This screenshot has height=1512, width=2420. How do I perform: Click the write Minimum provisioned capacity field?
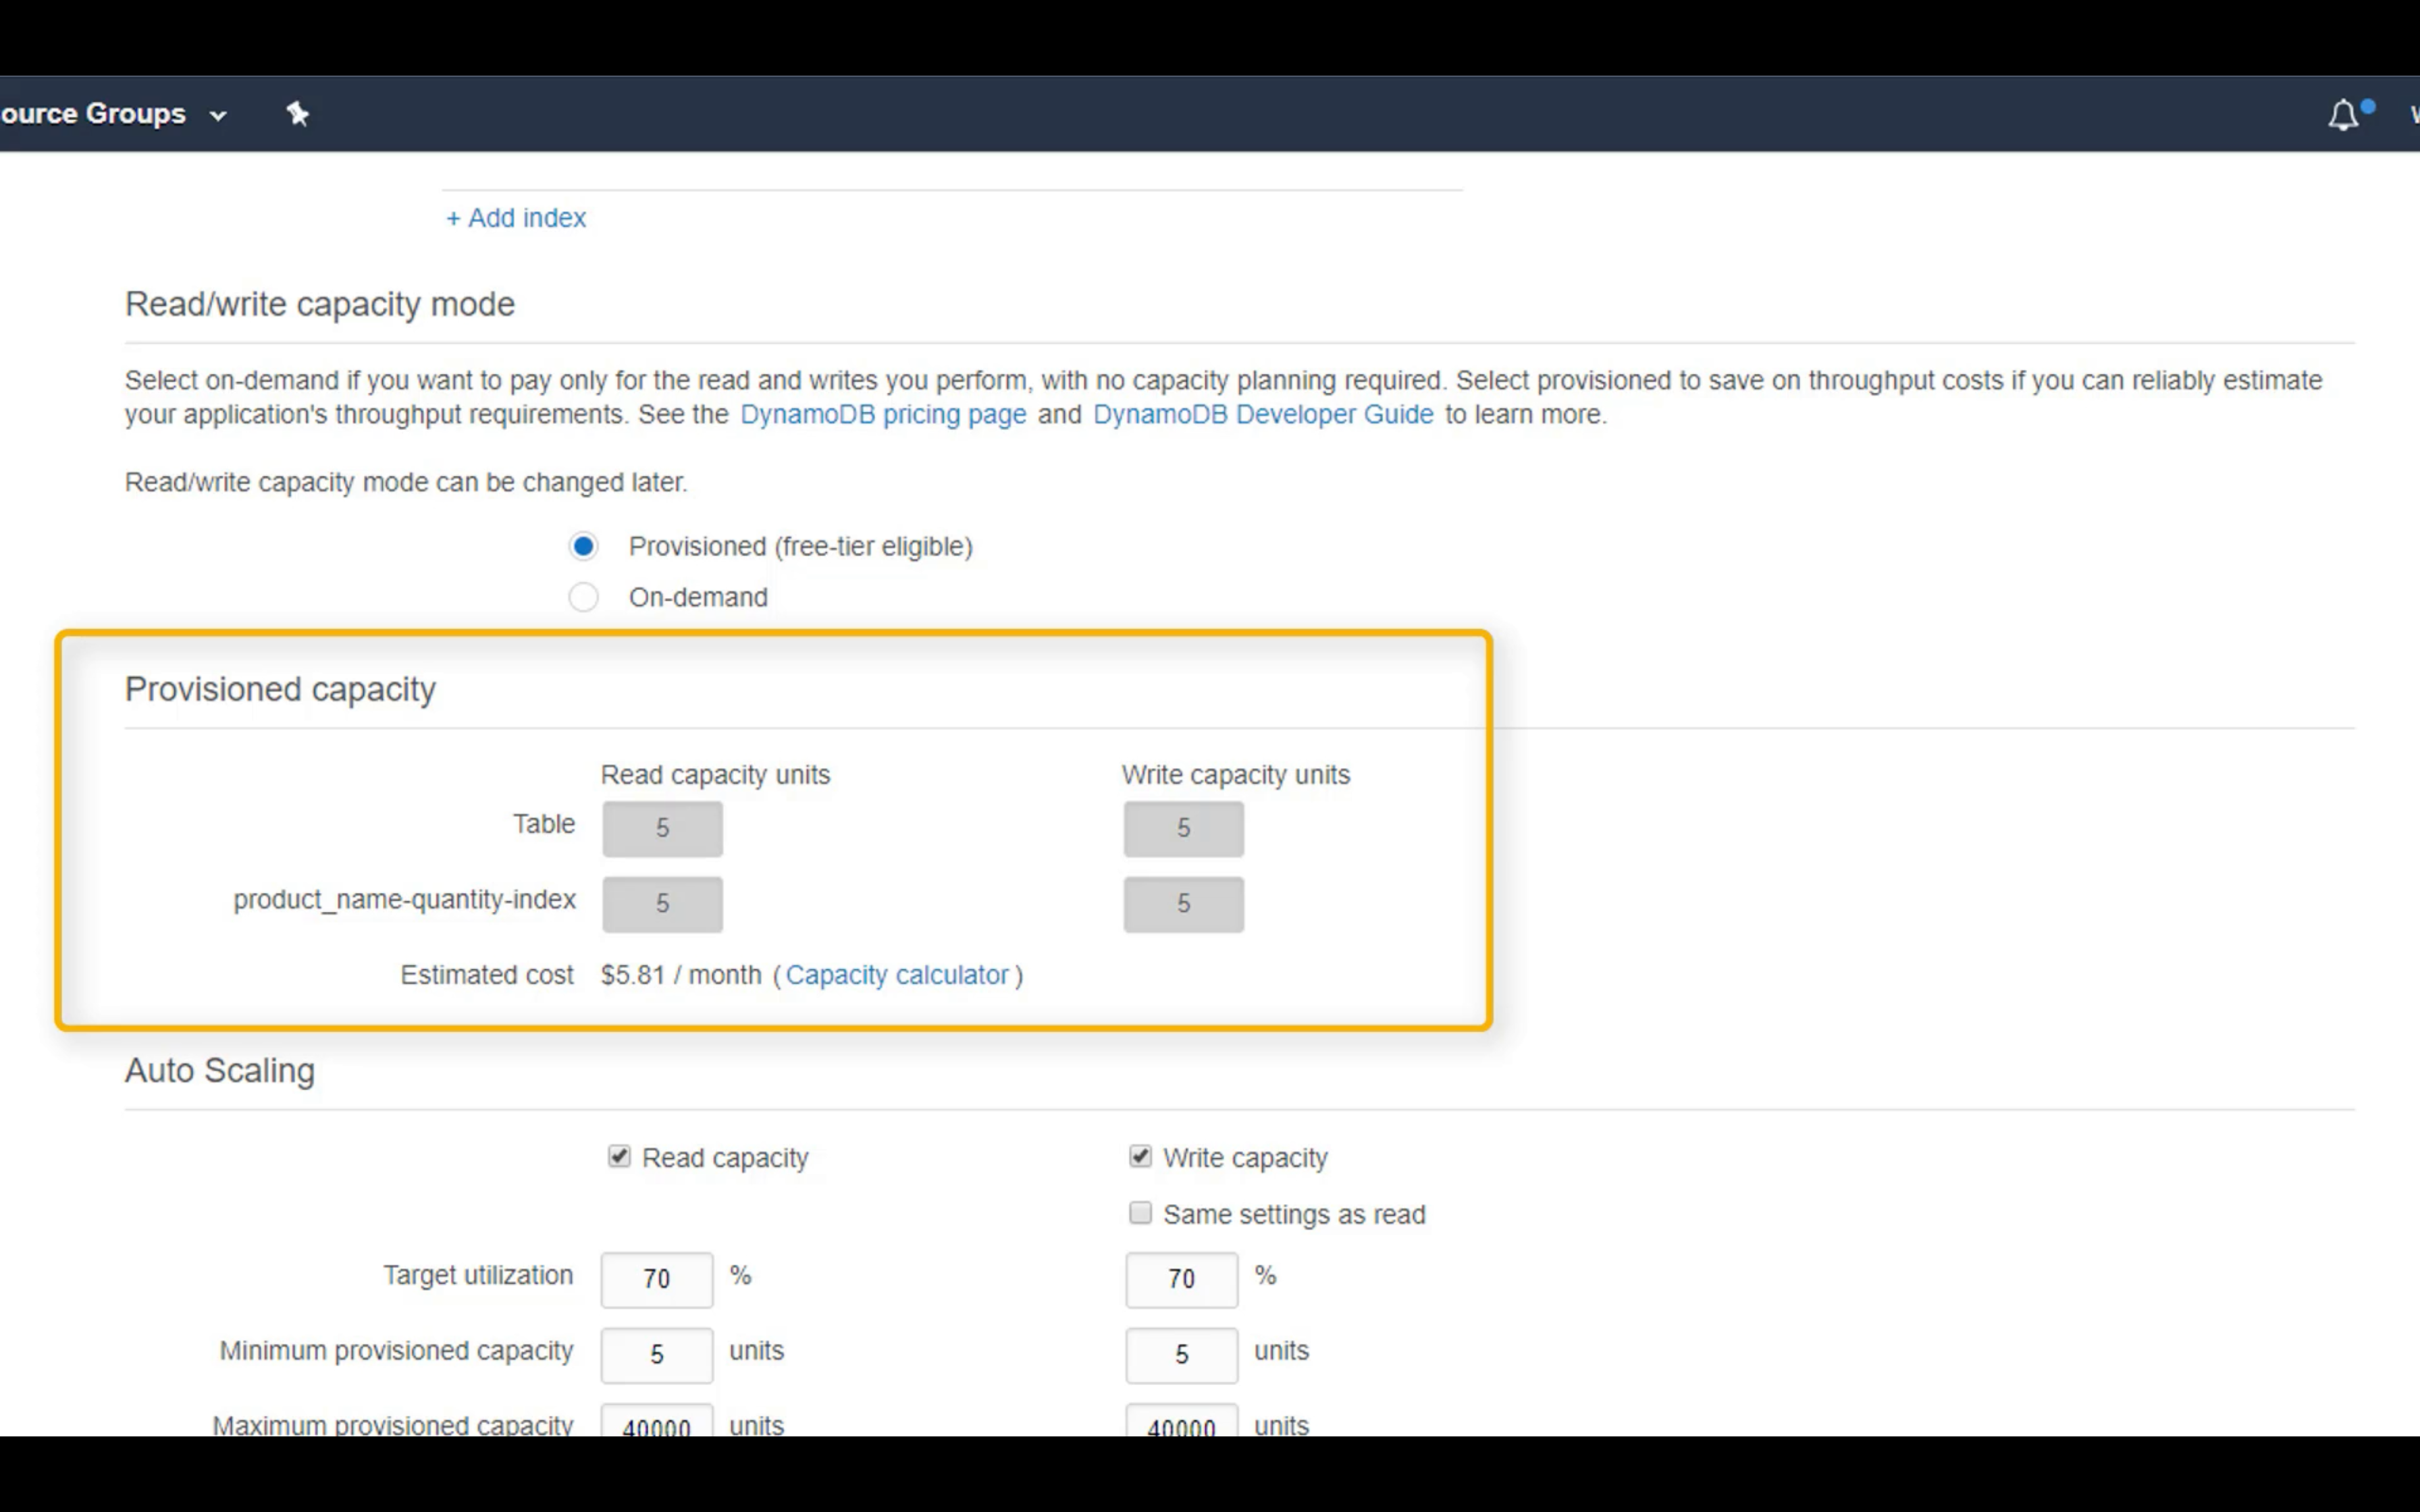point(1181,1355)
